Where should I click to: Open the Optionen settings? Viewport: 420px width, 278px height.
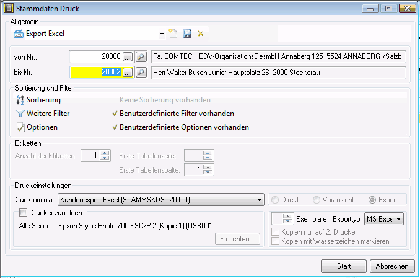pyautogui.click(x=42, y=127)
